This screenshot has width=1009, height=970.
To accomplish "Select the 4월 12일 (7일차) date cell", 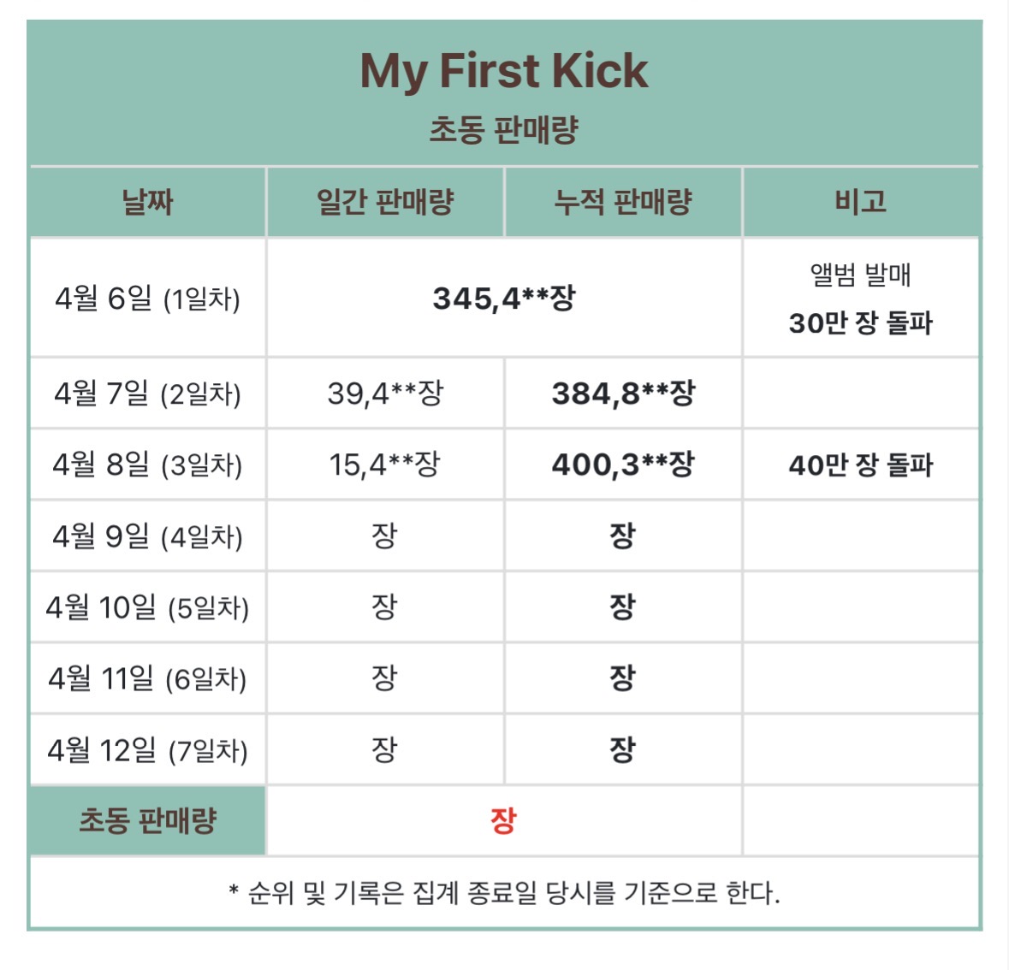I will point(147,750).
